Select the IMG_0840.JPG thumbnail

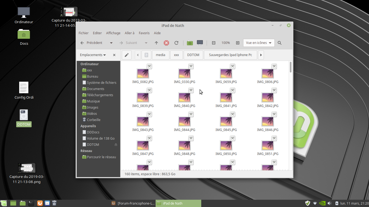(x=185, y=97)
